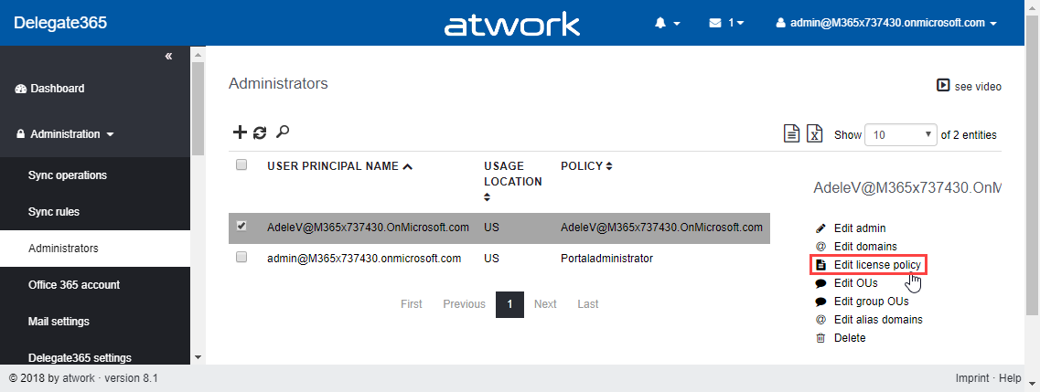
Task: Click the atwork logo
Action: coord(512,25)
